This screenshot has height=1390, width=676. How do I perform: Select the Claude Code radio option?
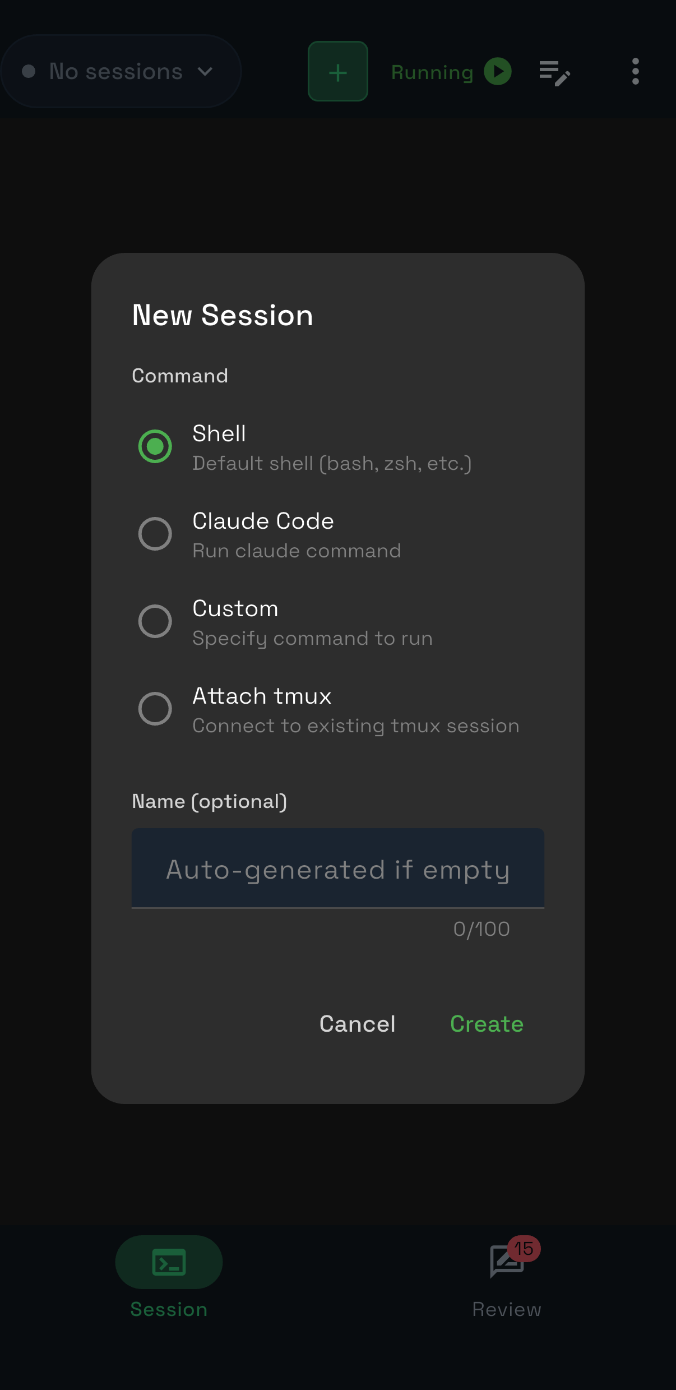(x=155, y=534)
